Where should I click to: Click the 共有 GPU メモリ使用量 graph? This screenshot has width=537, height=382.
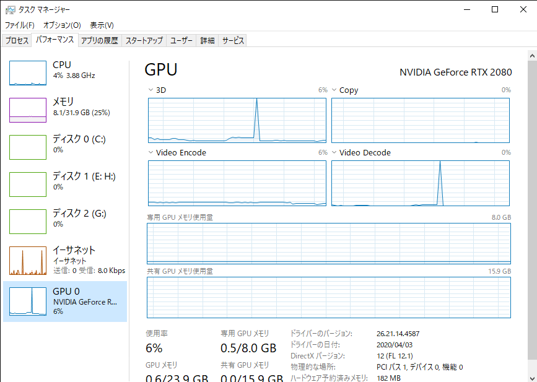click(329, 297)
